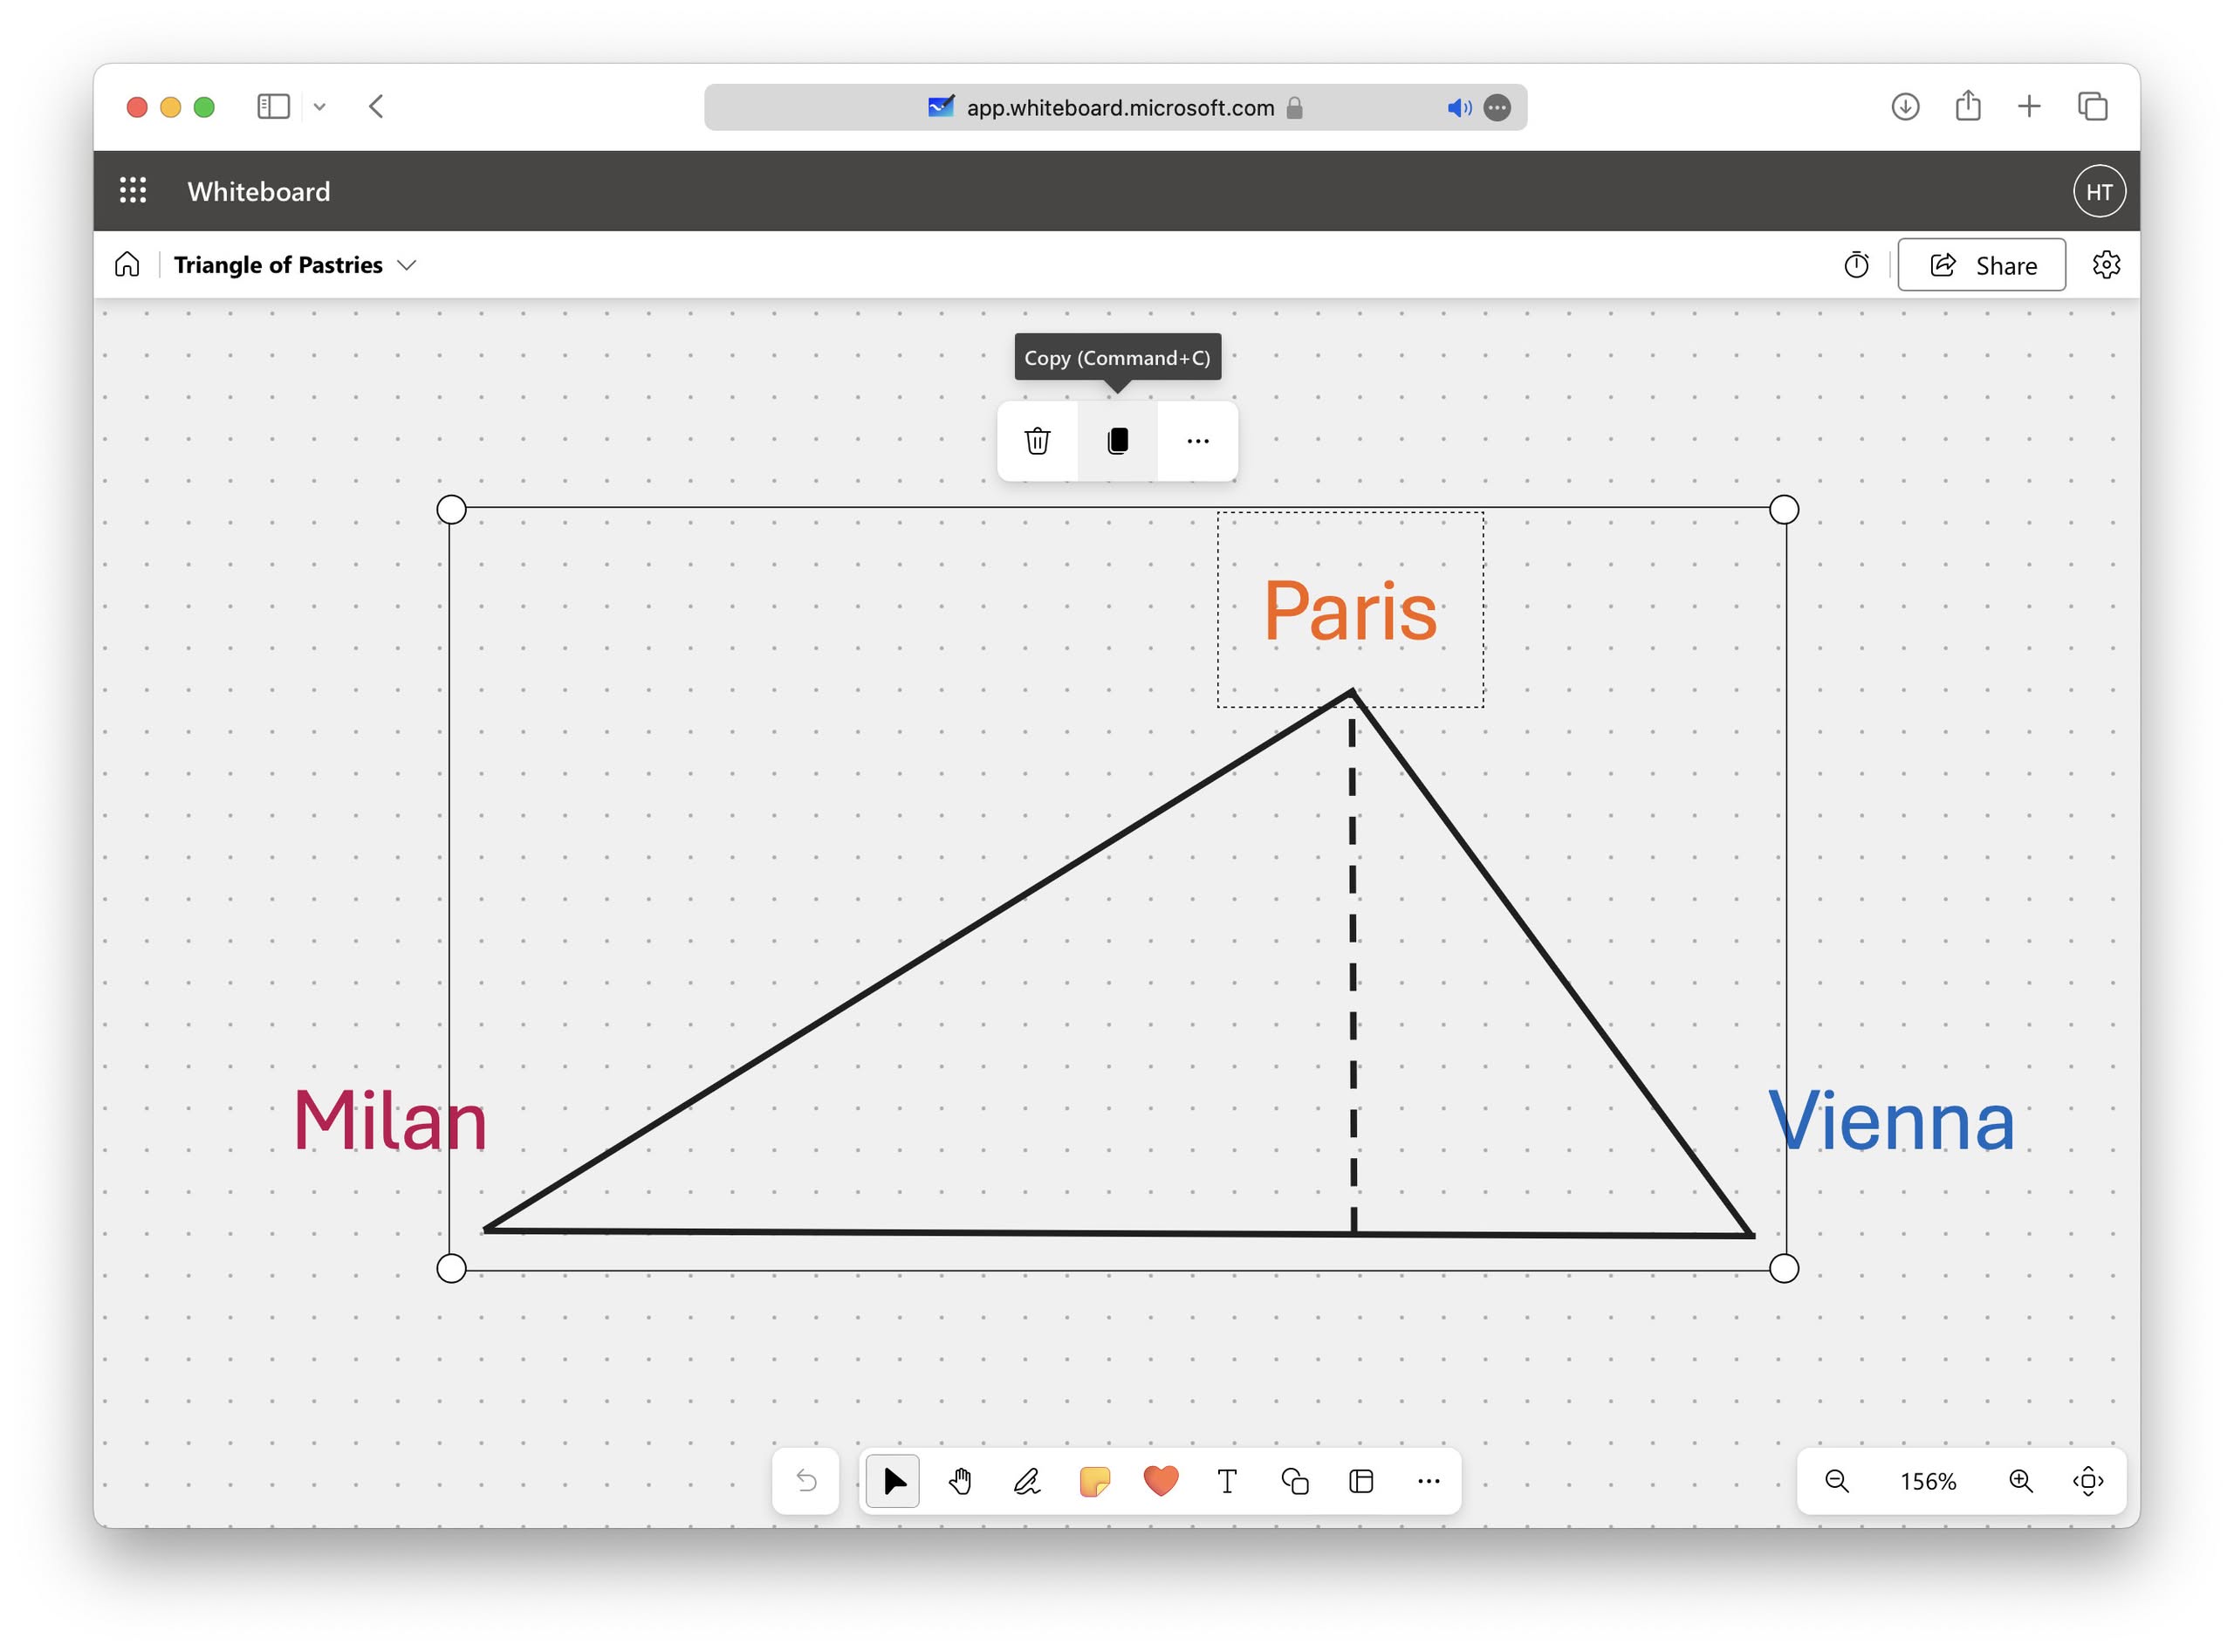Share the whiteboard
Image resolution: width=2234 pixels, height=1652 pixels.
pyautogui.click(x=1981, y=265)
